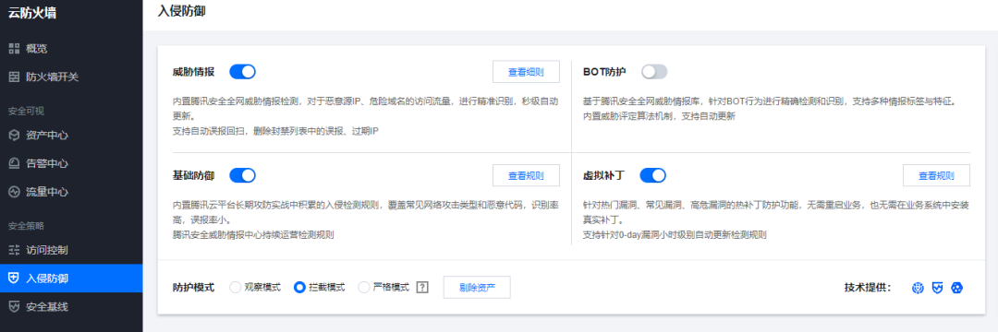
Task: Click the shield-shaped tech provider icon
Action: (x=937, y=288)
